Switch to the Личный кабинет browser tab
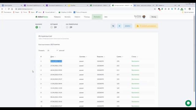This screenshot has height=110, width=196. tap(100, 5)
